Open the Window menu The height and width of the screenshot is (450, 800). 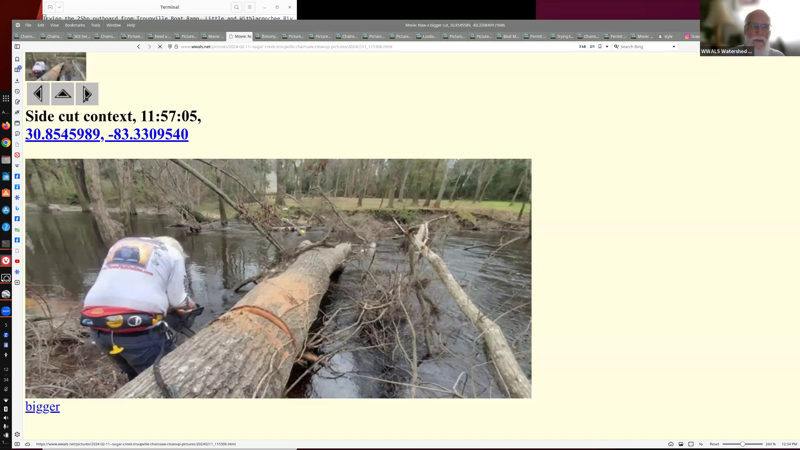coord(113,25)
